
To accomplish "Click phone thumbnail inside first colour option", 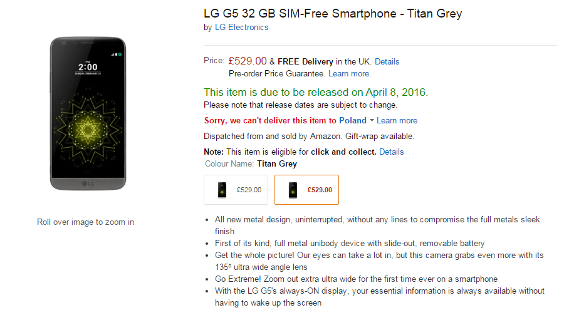I will click(x=222, y=190).
